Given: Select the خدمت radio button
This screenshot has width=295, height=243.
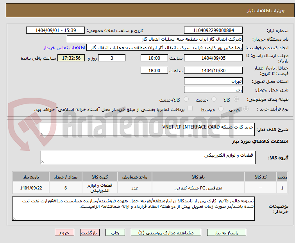Looking at the screenshot, I should pos(214,99).
